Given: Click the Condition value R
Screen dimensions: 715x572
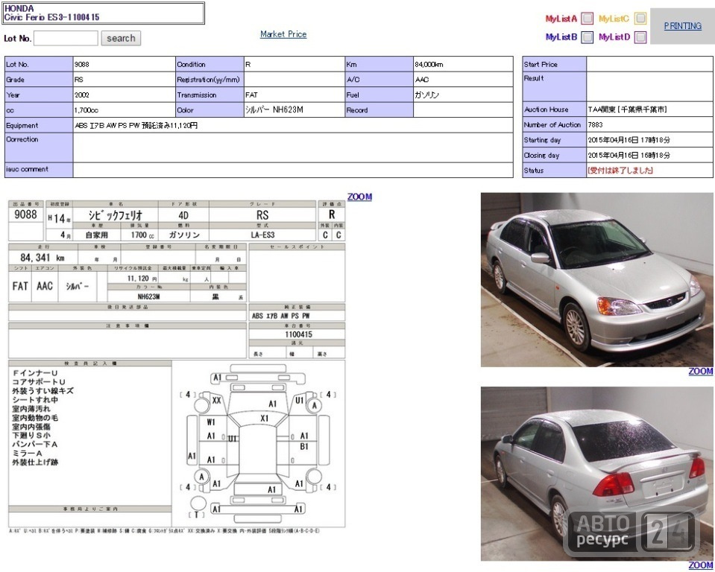Looking at the screenshot, I should [x=248, y=65].
